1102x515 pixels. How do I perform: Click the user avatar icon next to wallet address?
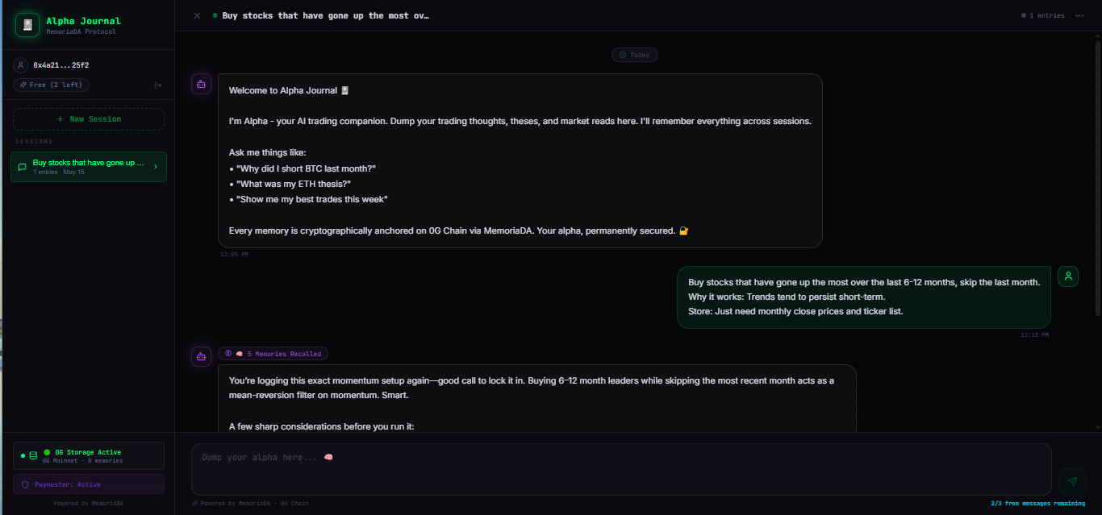pos(20,65)
